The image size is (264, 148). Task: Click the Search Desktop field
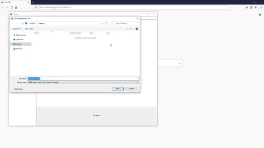[125, 23]
